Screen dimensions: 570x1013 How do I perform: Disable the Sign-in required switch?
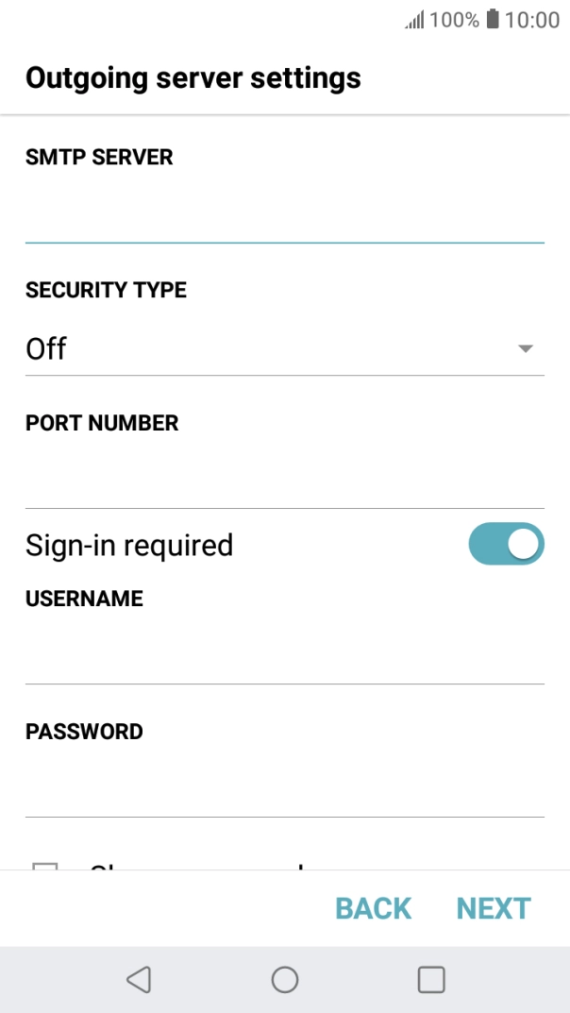[507, 544]
